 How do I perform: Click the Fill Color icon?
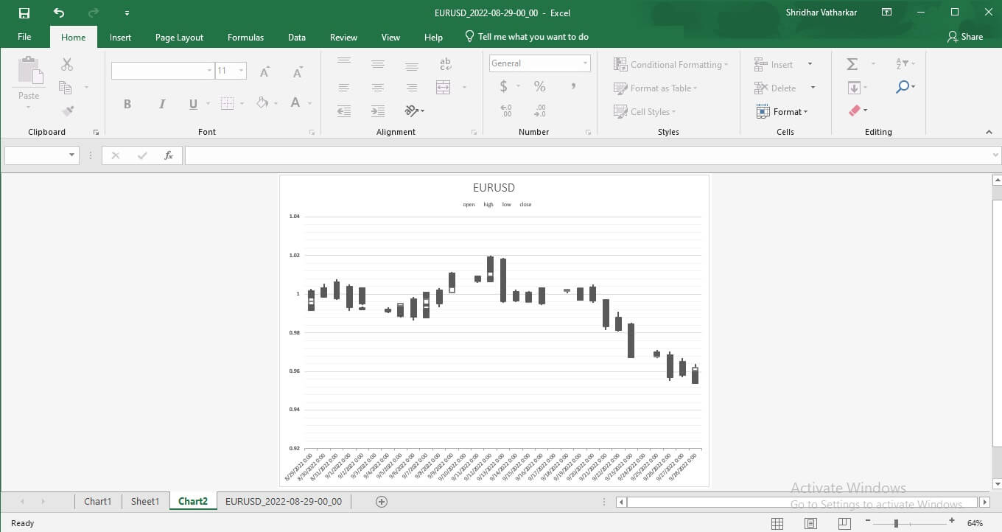pyautogui.click(x=262, y=102)
